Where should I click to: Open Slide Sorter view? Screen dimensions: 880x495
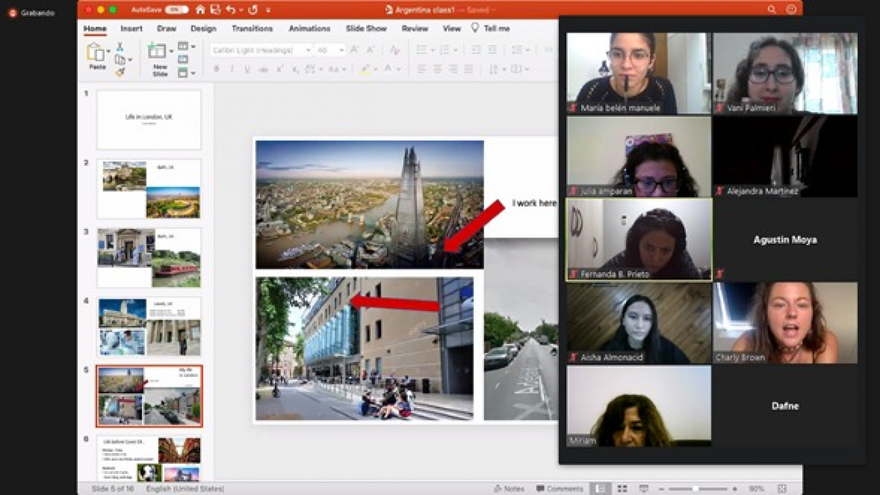(622, 488)
